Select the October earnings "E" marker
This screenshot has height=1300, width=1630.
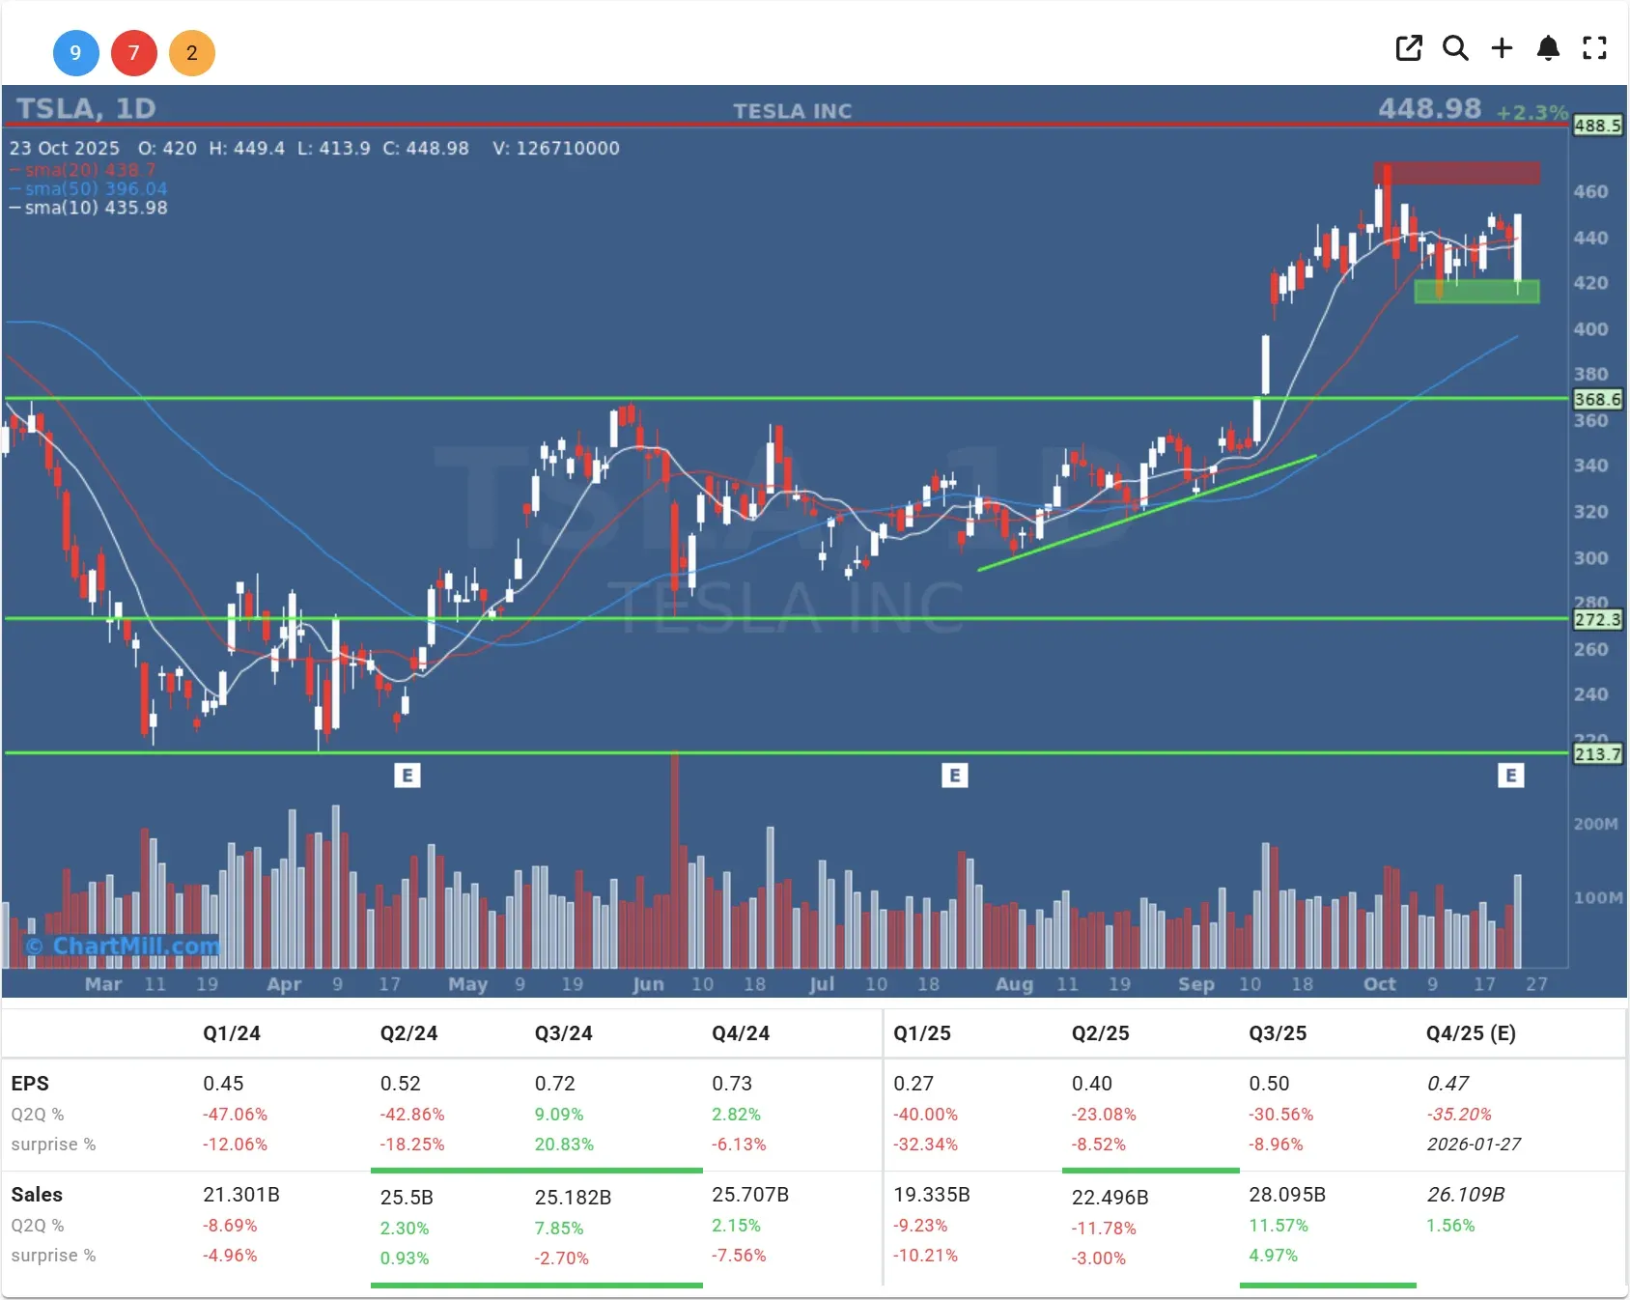[1511, 775]
